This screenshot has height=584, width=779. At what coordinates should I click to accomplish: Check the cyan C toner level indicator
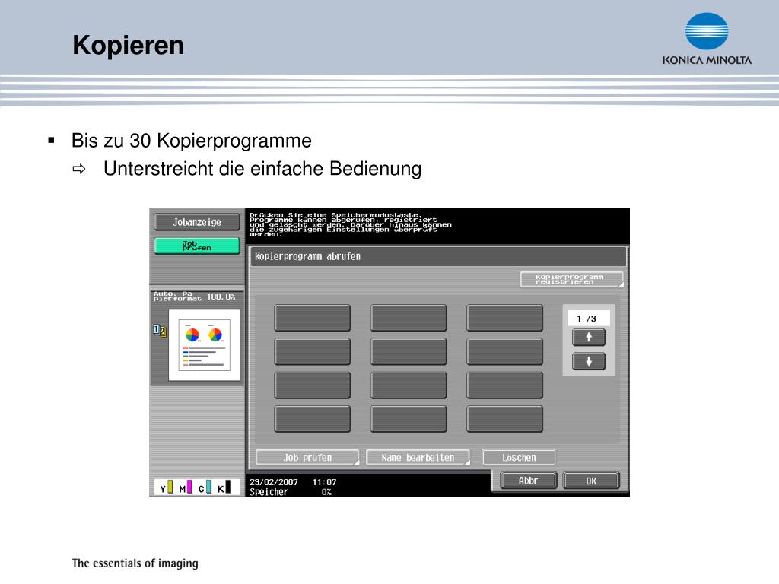[205, 487]
